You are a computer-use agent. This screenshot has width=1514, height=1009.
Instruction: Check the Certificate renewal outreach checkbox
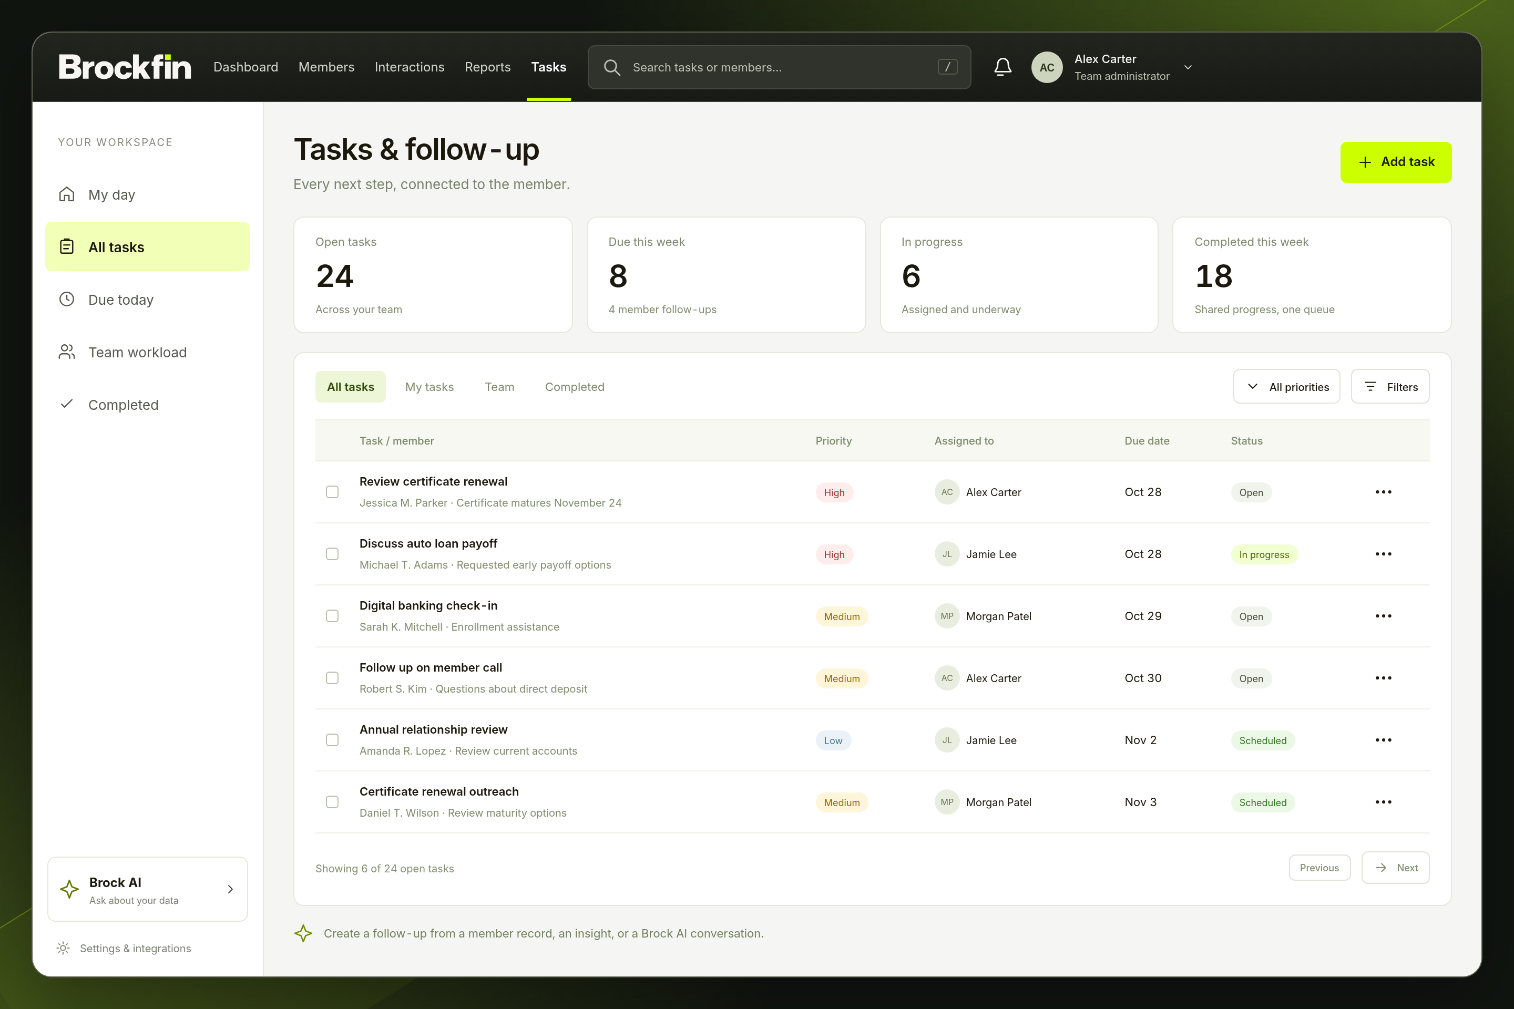(x=332, y=802)
